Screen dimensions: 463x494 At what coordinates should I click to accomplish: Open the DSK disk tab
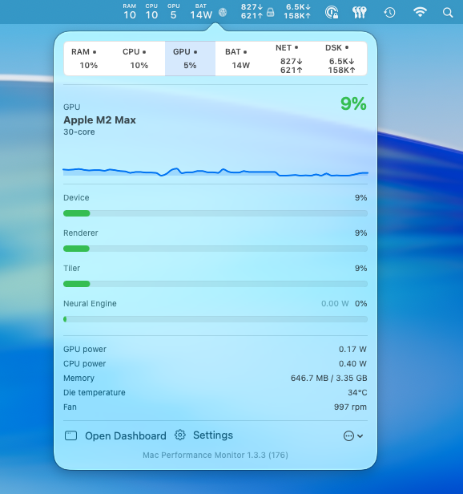click(x=341, y=59)
